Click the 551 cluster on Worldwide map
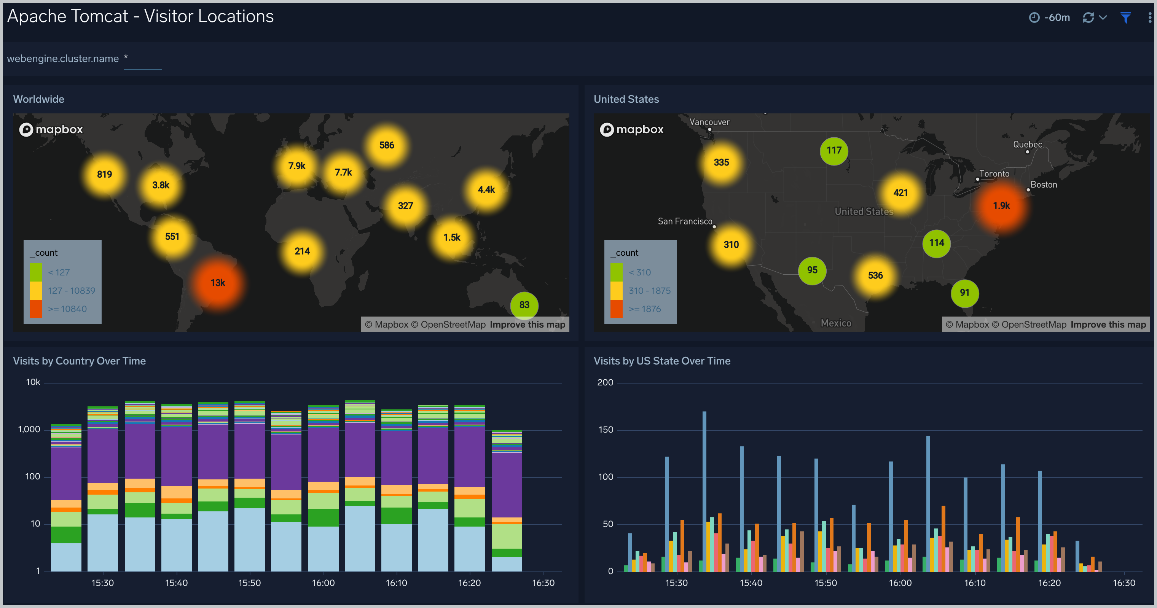1157x608 pixels. [172, 237]
